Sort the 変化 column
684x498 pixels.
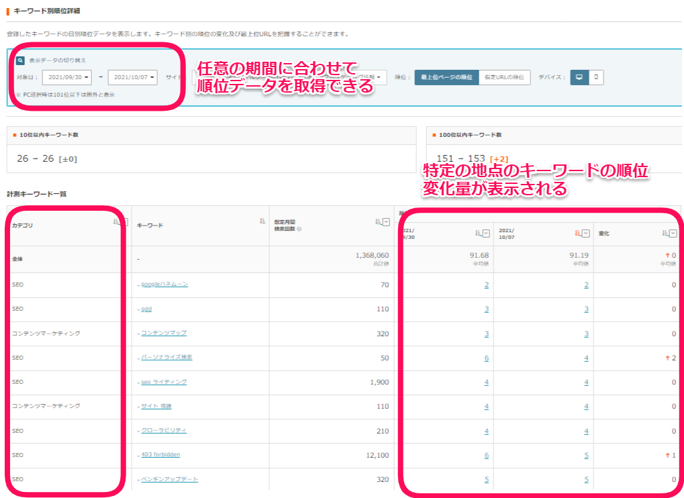click(x=665, y=233)
